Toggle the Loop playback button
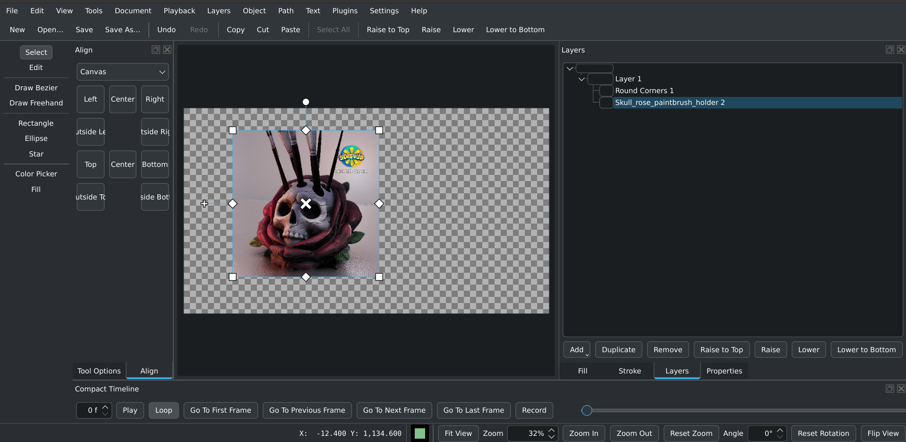Image resolution: width=906 pixels, height=442 pixels. [163, 410]
